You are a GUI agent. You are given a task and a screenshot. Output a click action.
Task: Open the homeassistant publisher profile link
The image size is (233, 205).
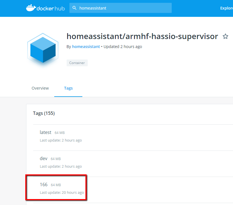(x=86, y=47)
